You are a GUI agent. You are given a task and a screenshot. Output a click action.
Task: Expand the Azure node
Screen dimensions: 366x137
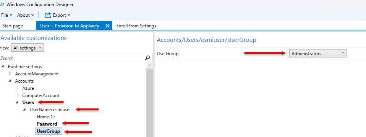tap(17, 88)
